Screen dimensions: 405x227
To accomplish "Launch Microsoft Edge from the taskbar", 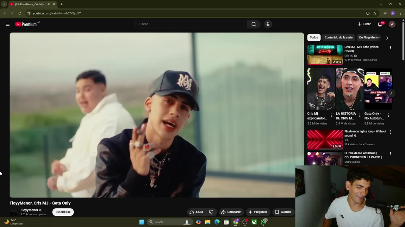I will pos(217,222).
